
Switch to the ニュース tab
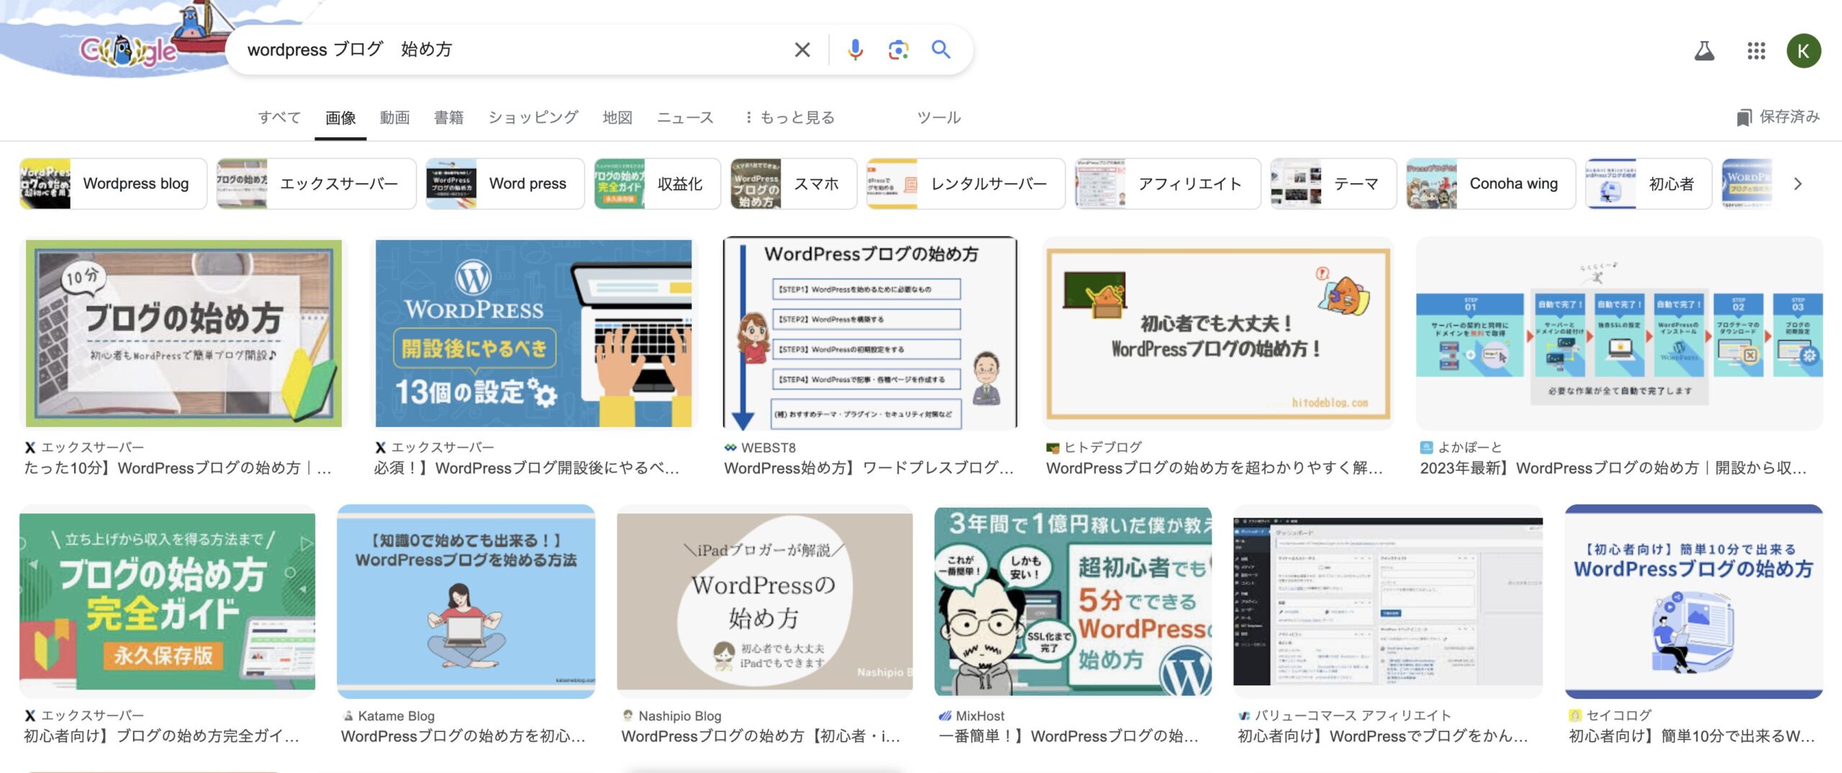[x=685, y=117]
